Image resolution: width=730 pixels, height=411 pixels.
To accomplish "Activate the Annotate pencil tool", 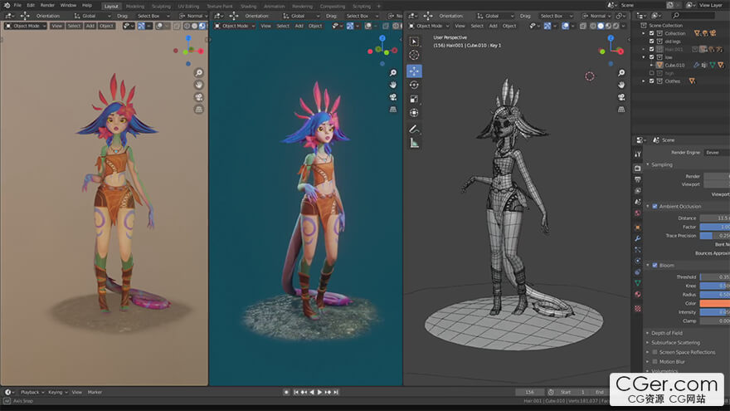I will pyautogui.click(x=414, y=128).
